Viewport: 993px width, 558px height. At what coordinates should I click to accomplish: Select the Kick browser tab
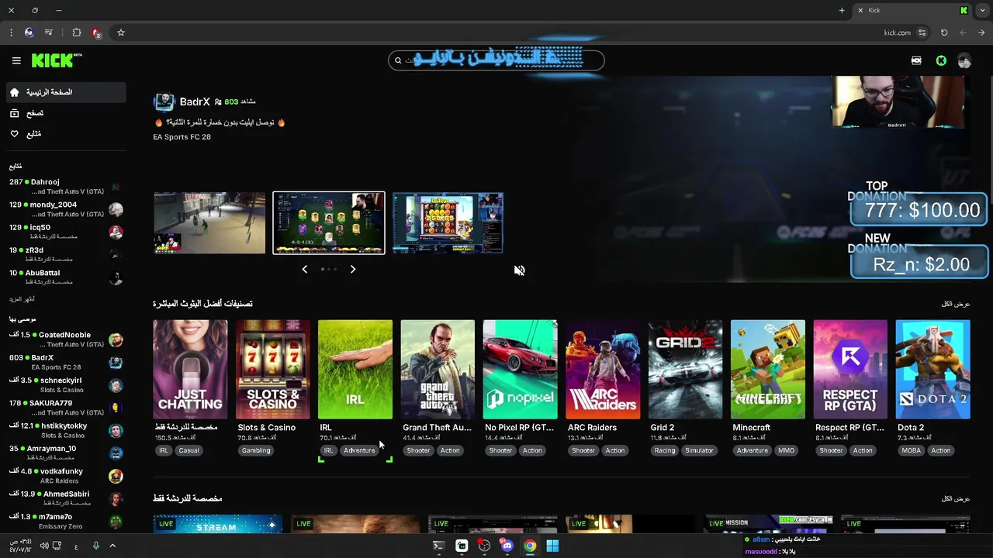point(912,10)
